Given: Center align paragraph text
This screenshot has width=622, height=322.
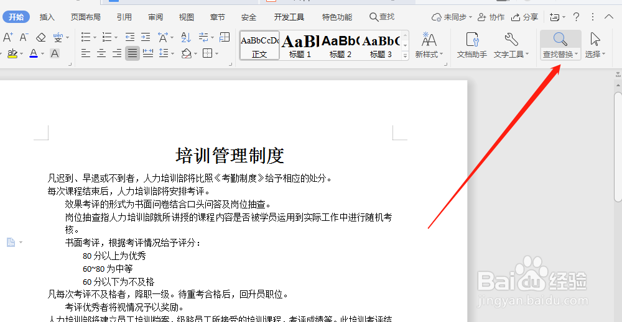Looking at the screenshot, I should click(x=101, y=53).
